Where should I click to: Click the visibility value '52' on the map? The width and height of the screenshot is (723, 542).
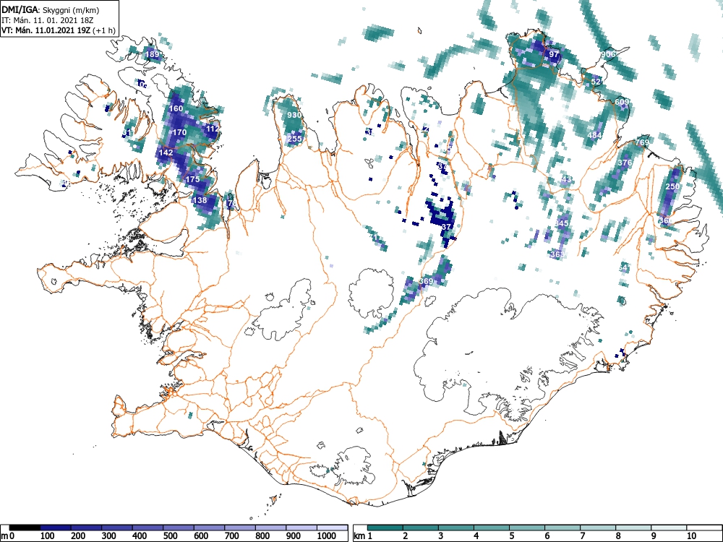[x=596, y=82]
